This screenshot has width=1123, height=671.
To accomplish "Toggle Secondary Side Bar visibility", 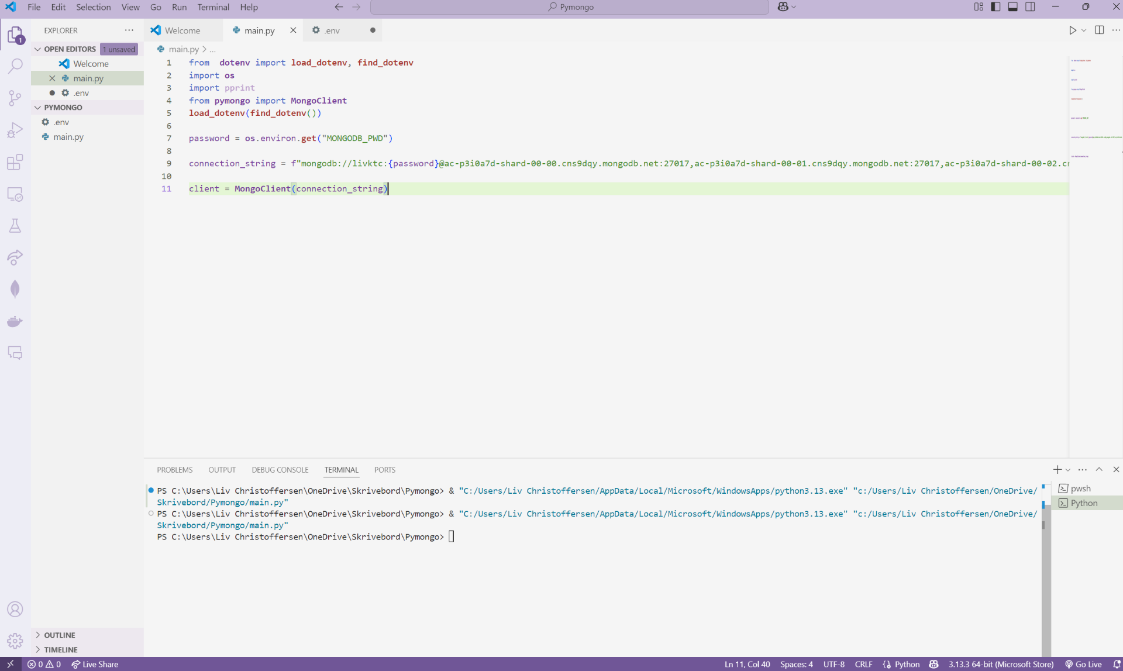I will pos(1031,7).
